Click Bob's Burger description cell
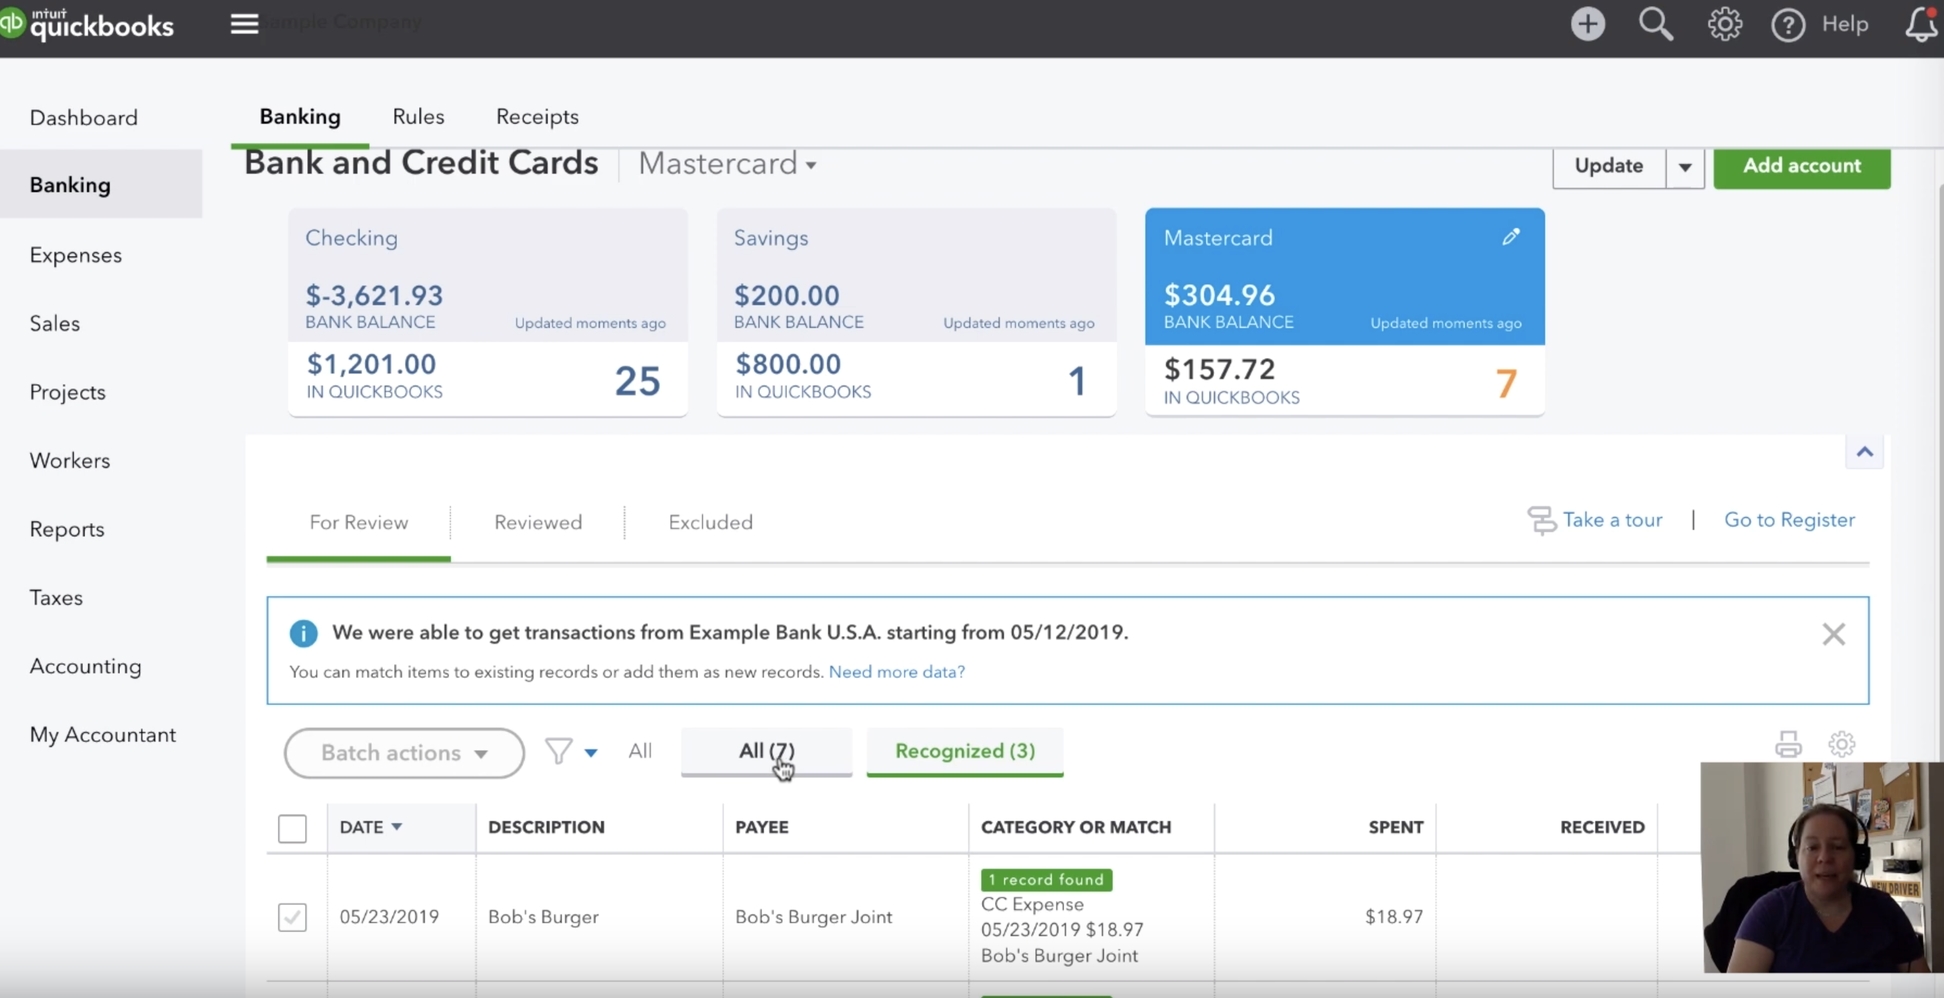Image resolution: width=1944 pixels, height=998 pixels. 543,917
